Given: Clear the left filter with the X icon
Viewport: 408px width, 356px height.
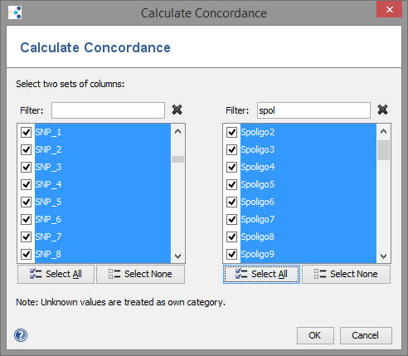Looking at the screenshot, I should [177, 110].
